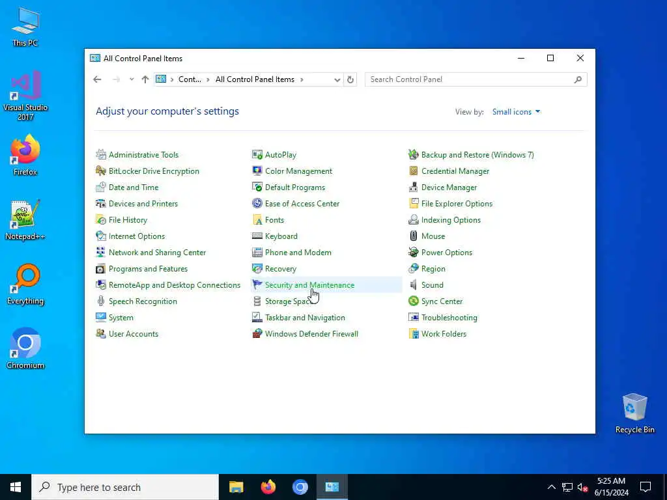Expand chevron after All Control Panel Items
The height and width of the screenshot is (500, 667).
[x=302, y=79]
